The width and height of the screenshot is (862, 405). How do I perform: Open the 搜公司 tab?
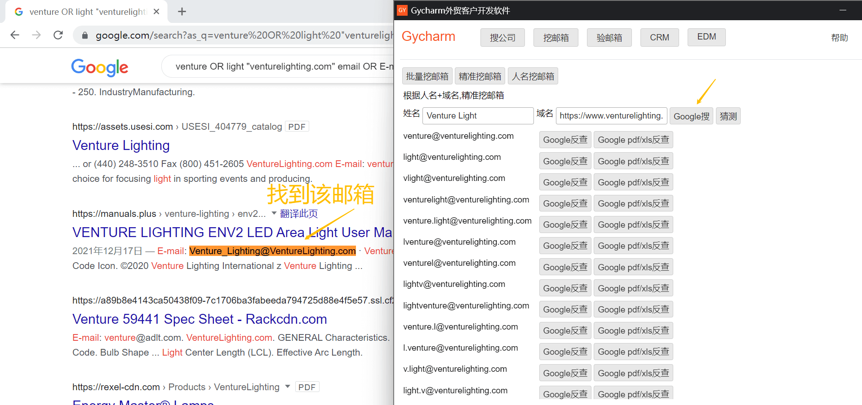(x=502, y=38)
